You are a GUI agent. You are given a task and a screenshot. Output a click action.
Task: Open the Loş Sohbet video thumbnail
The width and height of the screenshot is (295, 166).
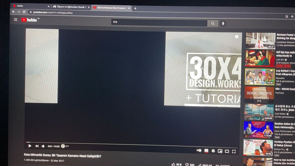click(260, 77)
